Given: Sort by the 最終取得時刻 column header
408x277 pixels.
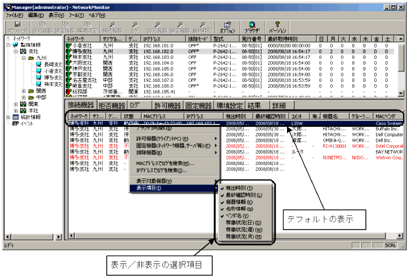Looking at the screenshot, I should [291, 39].
